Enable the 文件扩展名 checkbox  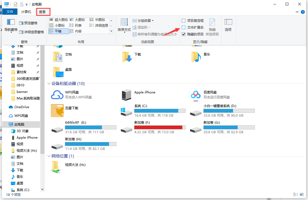tap(183, 27)
